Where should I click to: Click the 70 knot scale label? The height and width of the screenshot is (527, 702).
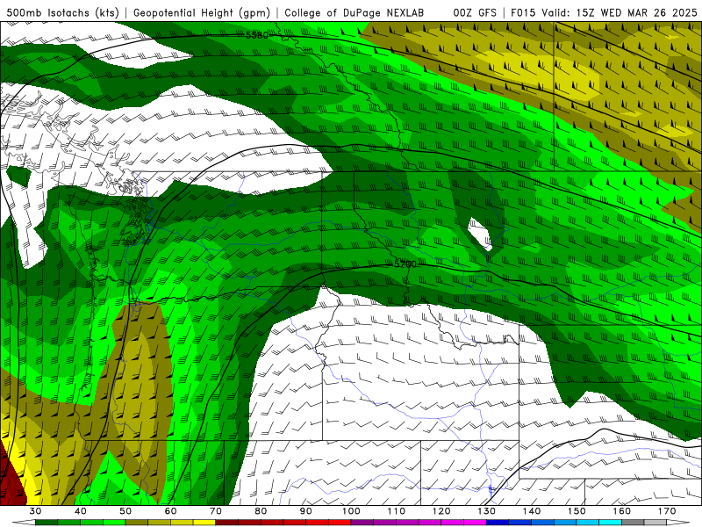(216, 511)
